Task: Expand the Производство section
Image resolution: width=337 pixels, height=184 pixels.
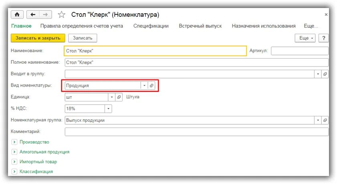Action: tap(14, 142)
